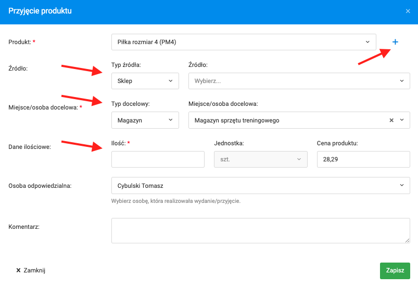This screenshot has width=418, height=288.
Task: Open the Produkt dropdown
Action: [x=244, y=42]
